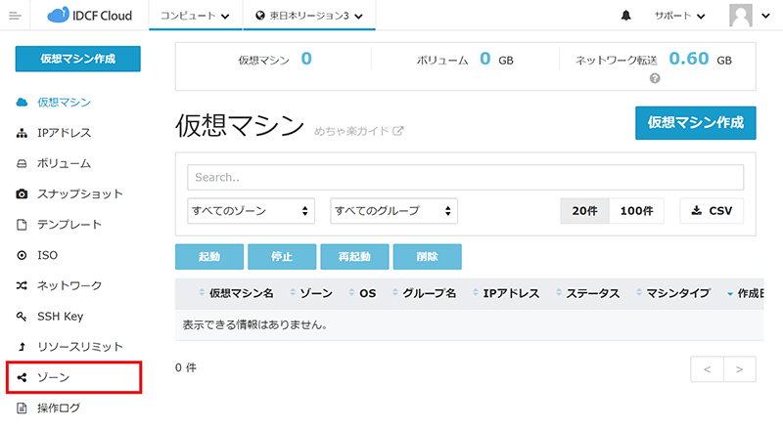
Task: Open ネットワーク in the sidebar
Action: pos(69,285)
